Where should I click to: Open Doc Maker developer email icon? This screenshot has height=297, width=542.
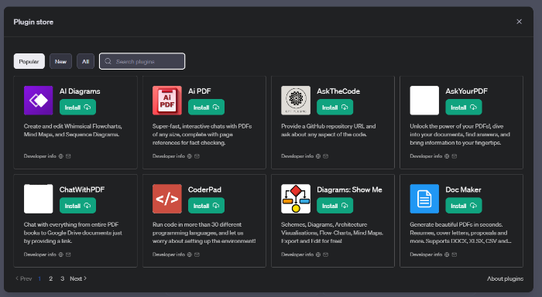pyautogui.click(x=455, y=254)
